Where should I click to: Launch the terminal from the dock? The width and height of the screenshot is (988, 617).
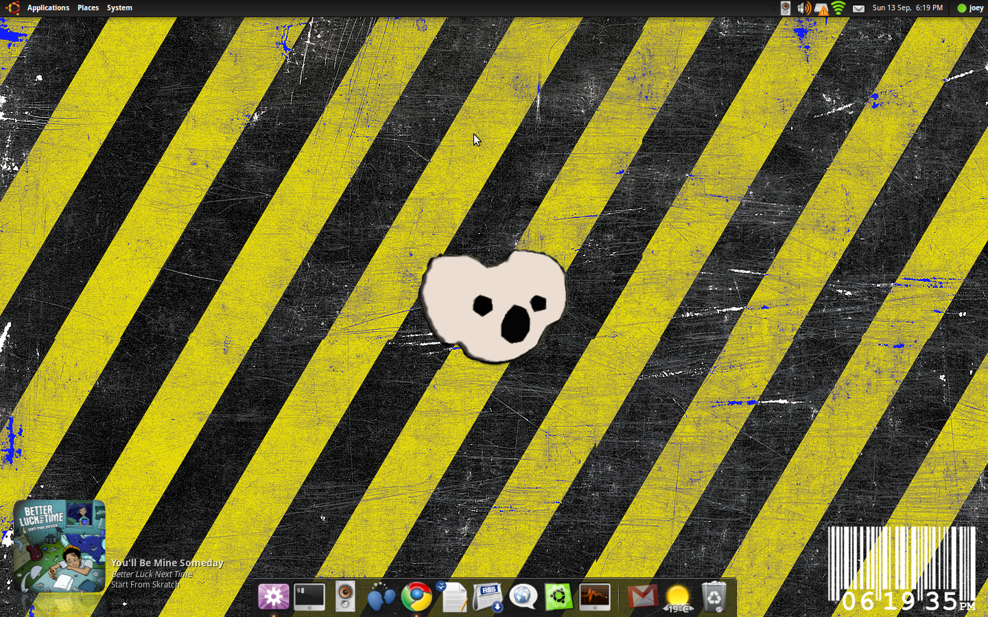pyautogui.click(x=309, y=596)
